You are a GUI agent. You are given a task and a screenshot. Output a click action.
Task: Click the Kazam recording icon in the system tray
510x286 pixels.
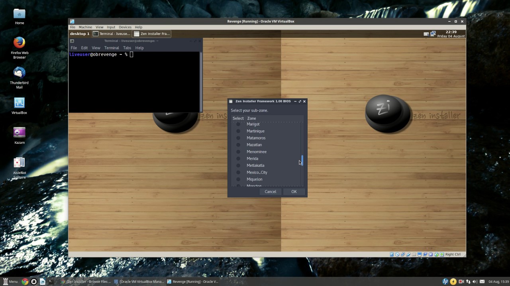click(461, 282)
